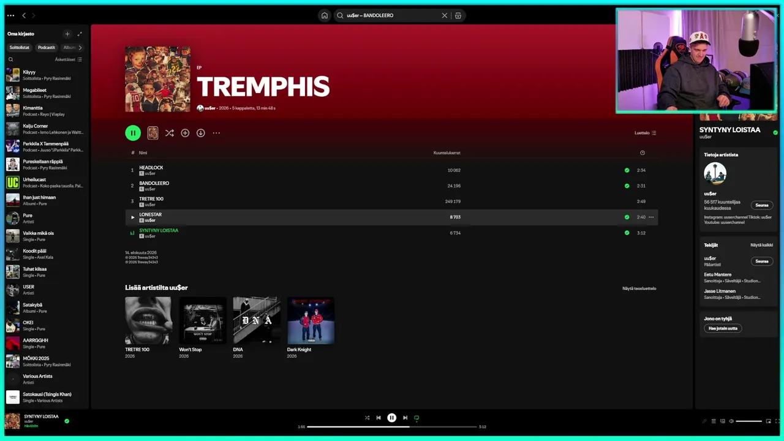Viewport: 784px width, 441px height.
Task: Open the Näytä kaikki credits link
Action: 761,245
